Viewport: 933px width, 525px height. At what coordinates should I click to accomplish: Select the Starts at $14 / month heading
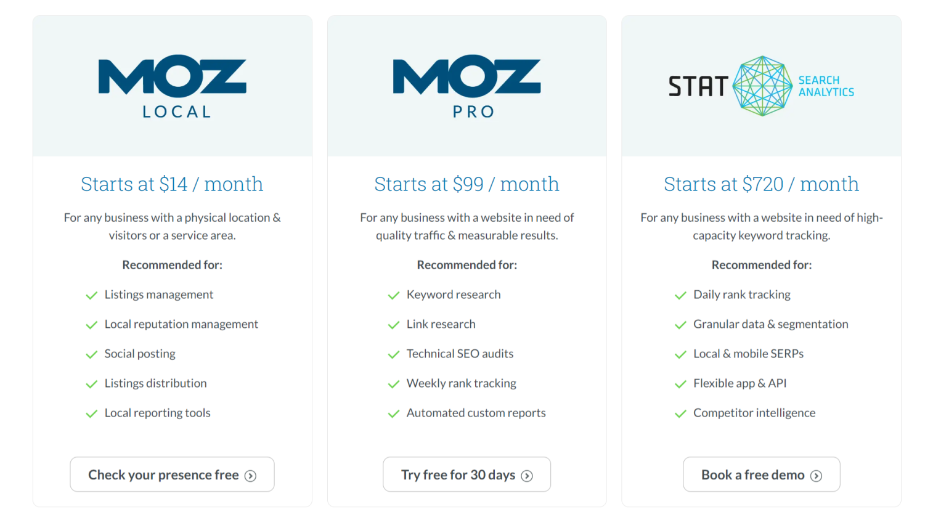coord(172,184)
